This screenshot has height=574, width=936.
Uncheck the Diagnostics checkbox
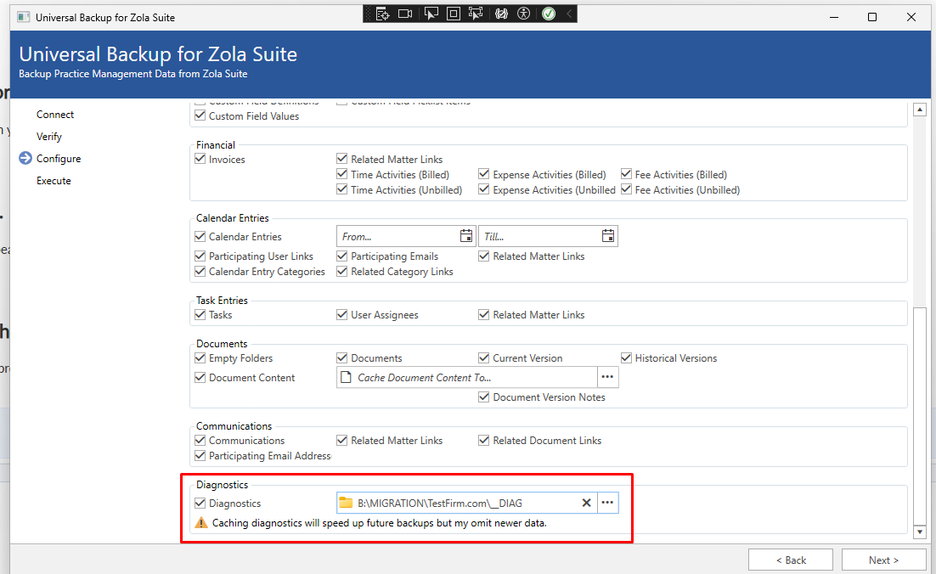coord(200,503)
